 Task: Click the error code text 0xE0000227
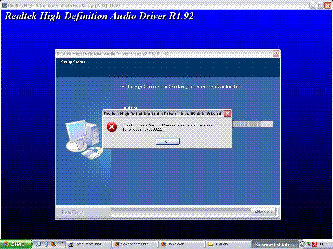[155, 129]
